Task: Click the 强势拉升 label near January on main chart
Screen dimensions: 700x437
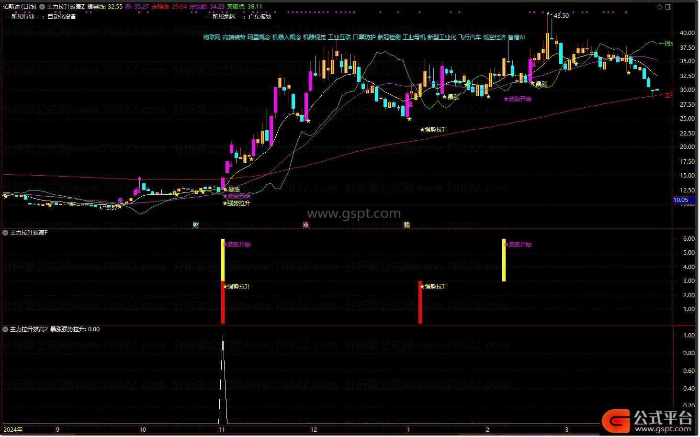Action: point(434,129)
